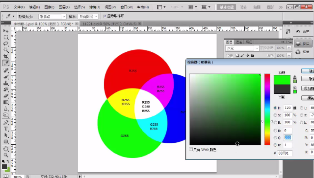The image size is (314, 178).
Task: Select the Hand tool
Action: click(x=6, y=149)
